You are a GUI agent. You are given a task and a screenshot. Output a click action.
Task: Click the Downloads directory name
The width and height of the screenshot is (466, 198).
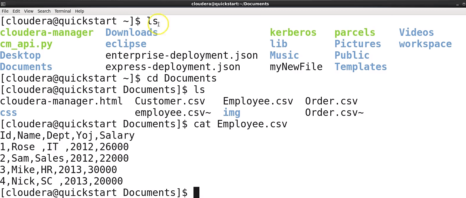coord(132,33)
